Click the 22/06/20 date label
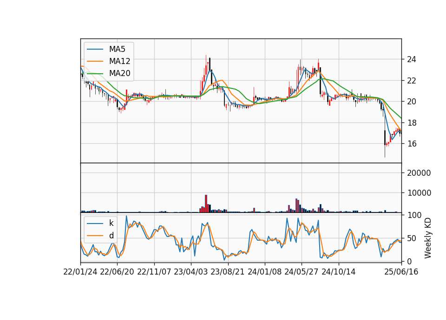The height and width of the screenshot is (320, 446). (x=117, y=272)
